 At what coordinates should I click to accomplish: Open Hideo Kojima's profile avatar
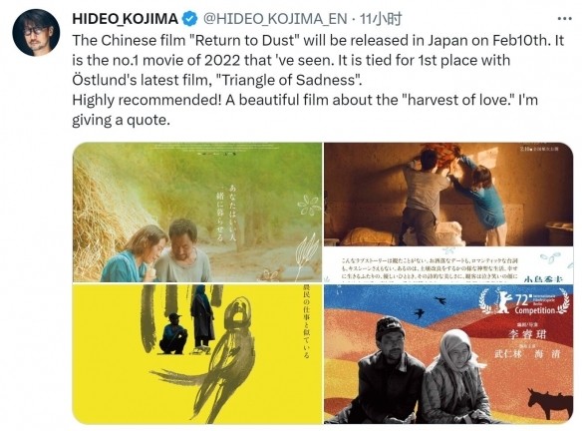point(36,32)
